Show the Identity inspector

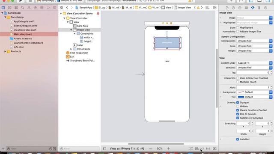(246, 8)
